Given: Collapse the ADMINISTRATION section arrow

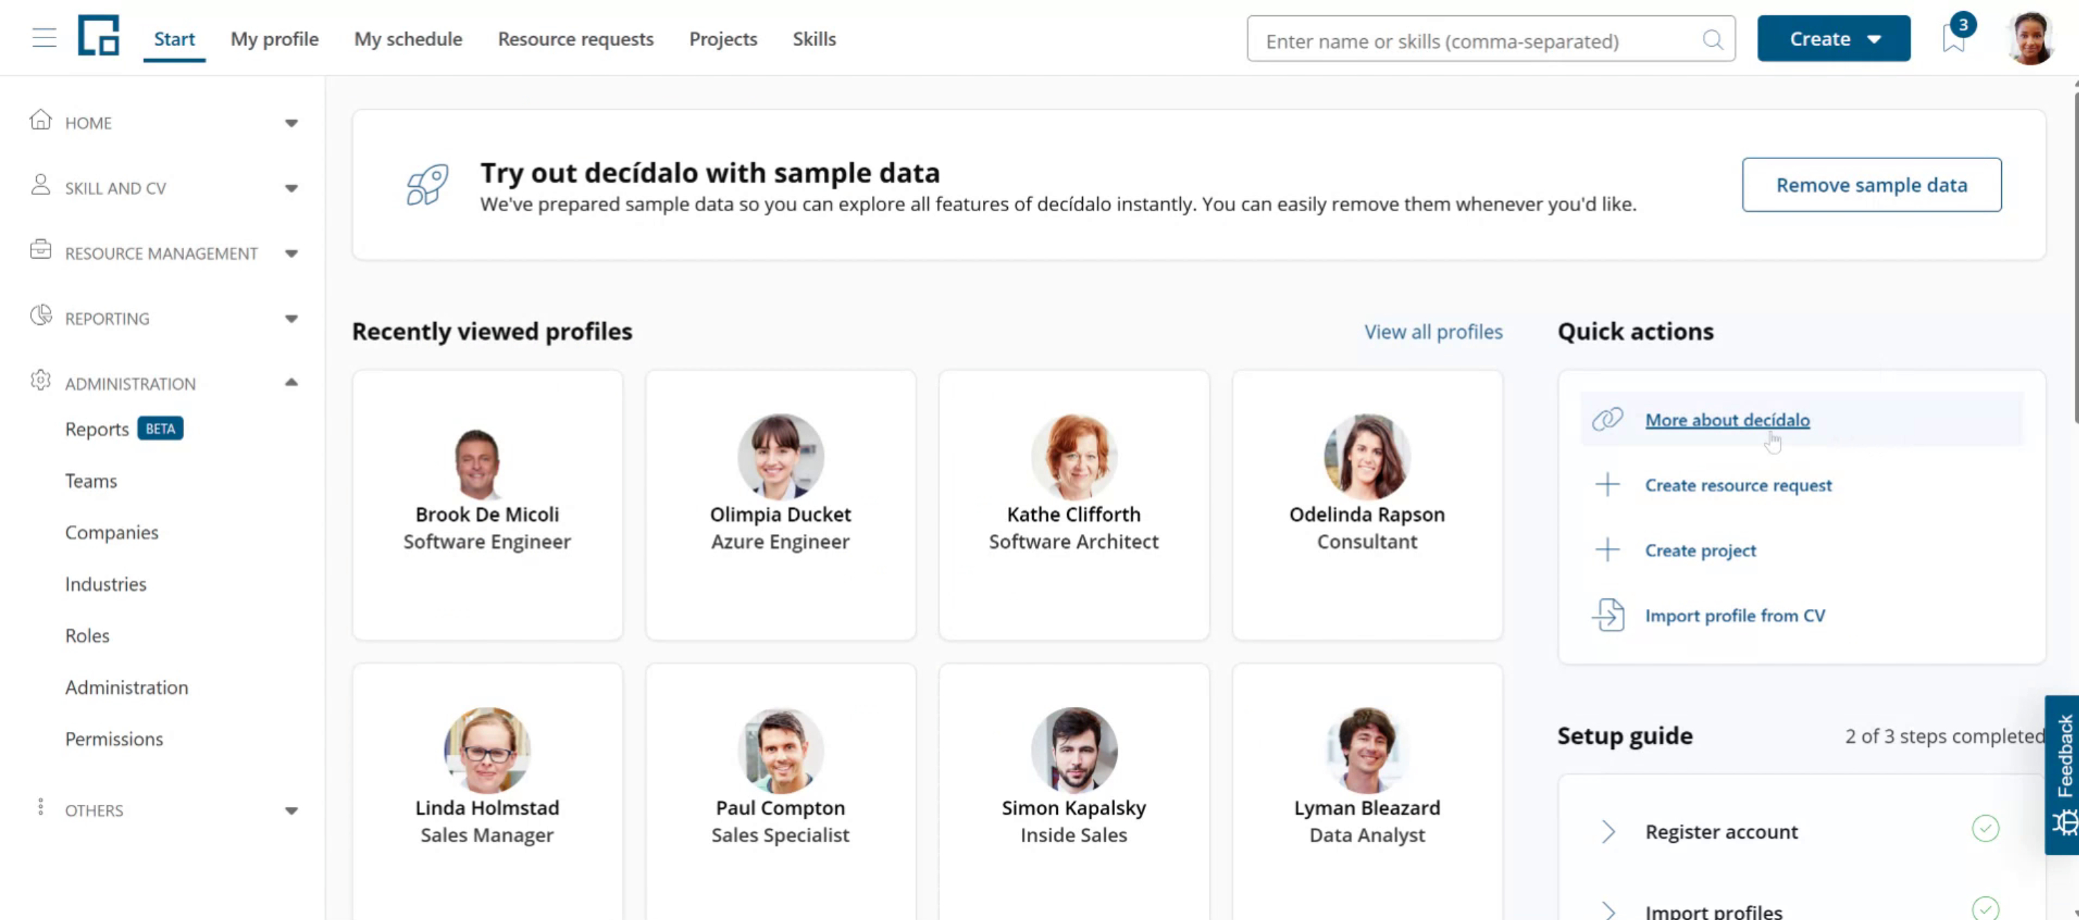Looking at the screenshot, I should 292,383.
